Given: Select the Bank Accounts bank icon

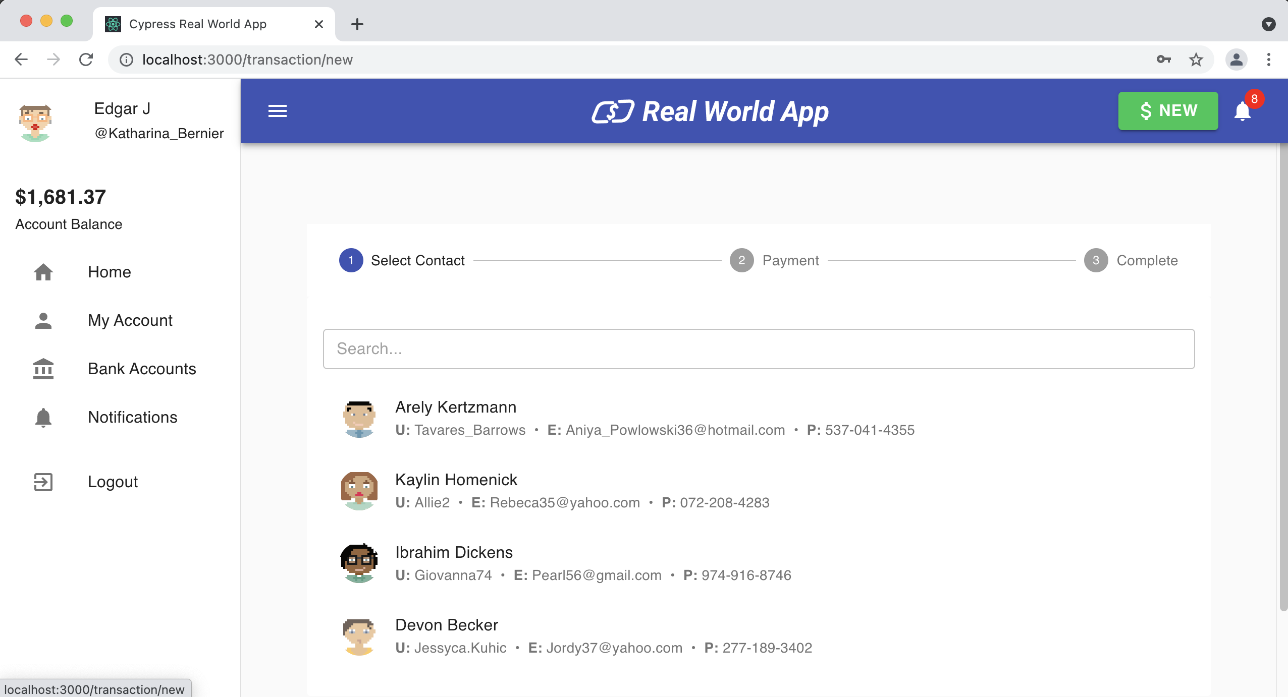Looking at the screenshot, I should 43,369.
